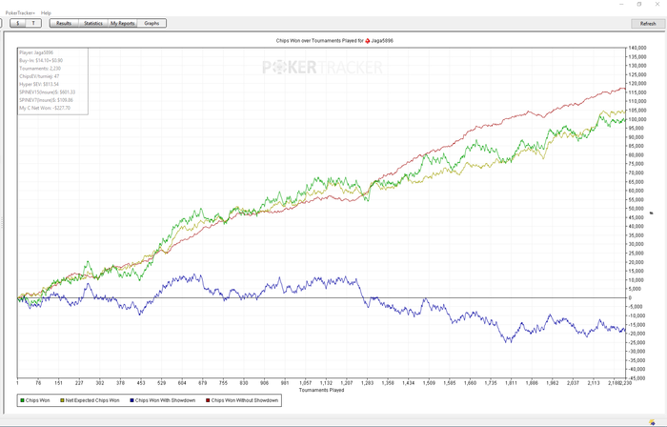The height and width of the screenshot is (427, 667).
Task: Click the 140,000 y-axis value
Action: pyautogui.click(x=637, y=48)
